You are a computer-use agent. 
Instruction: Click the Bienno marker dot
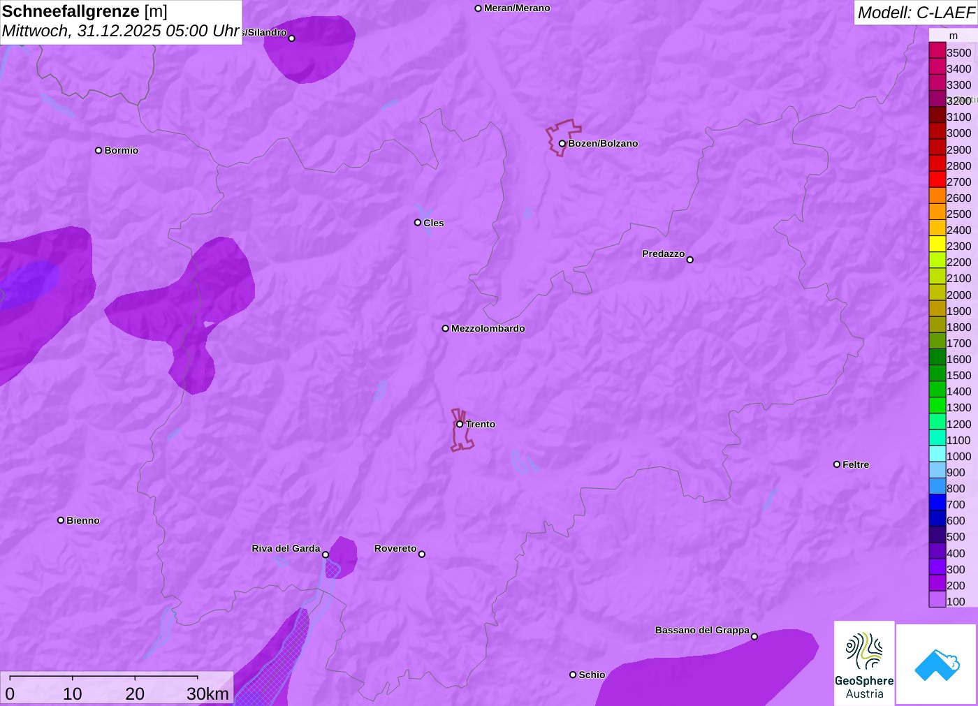[61, 520]
